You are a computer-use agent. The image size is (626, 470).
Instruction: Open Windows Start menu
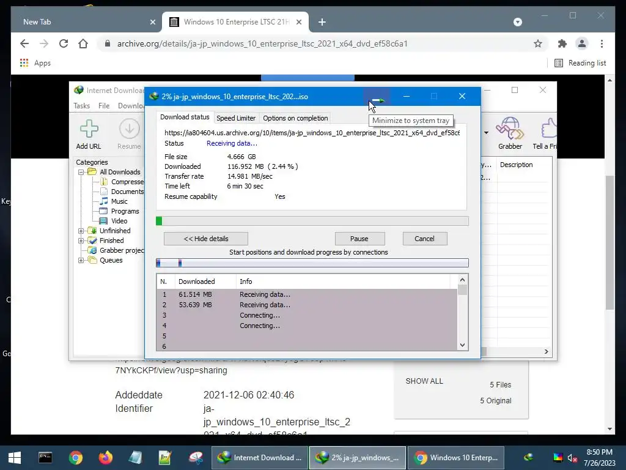point(15,458)
